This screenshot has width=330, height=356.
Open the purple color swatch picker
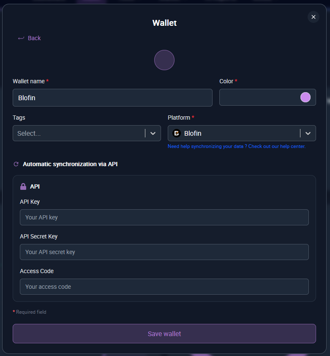coord(305,97)
